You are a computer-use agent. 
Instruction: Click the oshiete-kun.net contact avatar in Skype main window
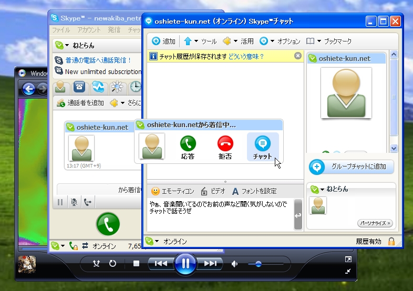(x=81, y=148)
